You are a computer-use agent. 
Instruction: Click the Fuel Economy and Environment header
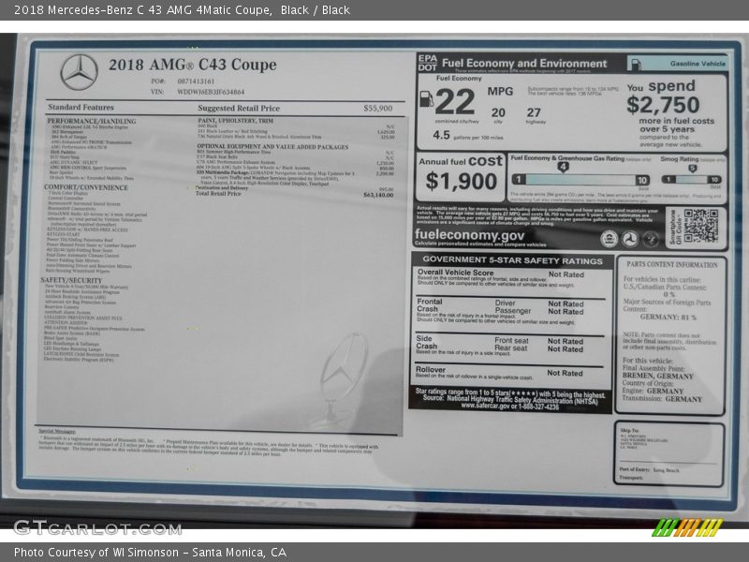524,64
